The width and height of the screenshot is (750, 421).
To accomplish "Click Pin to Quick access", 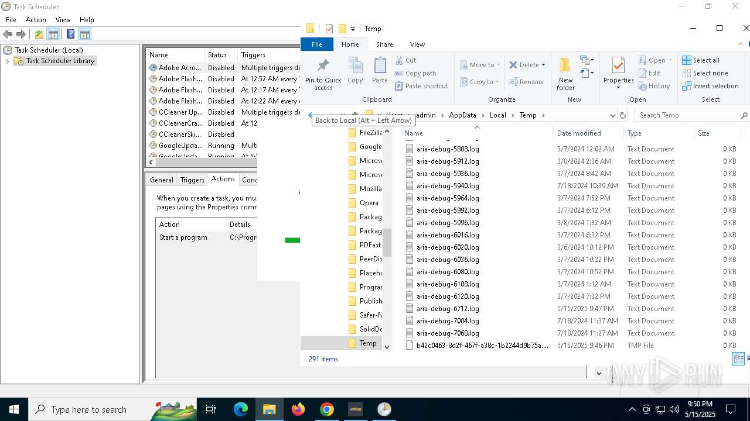I will pyautogui.click(x=323, y=74).
